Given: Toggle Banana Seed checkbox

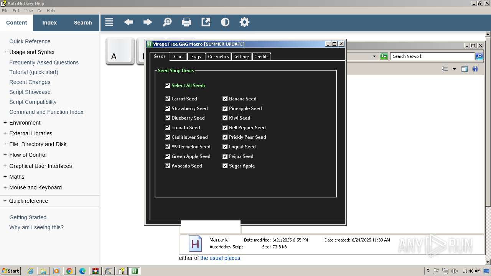Looking at the screenshot, I should (x=225, y=99).
